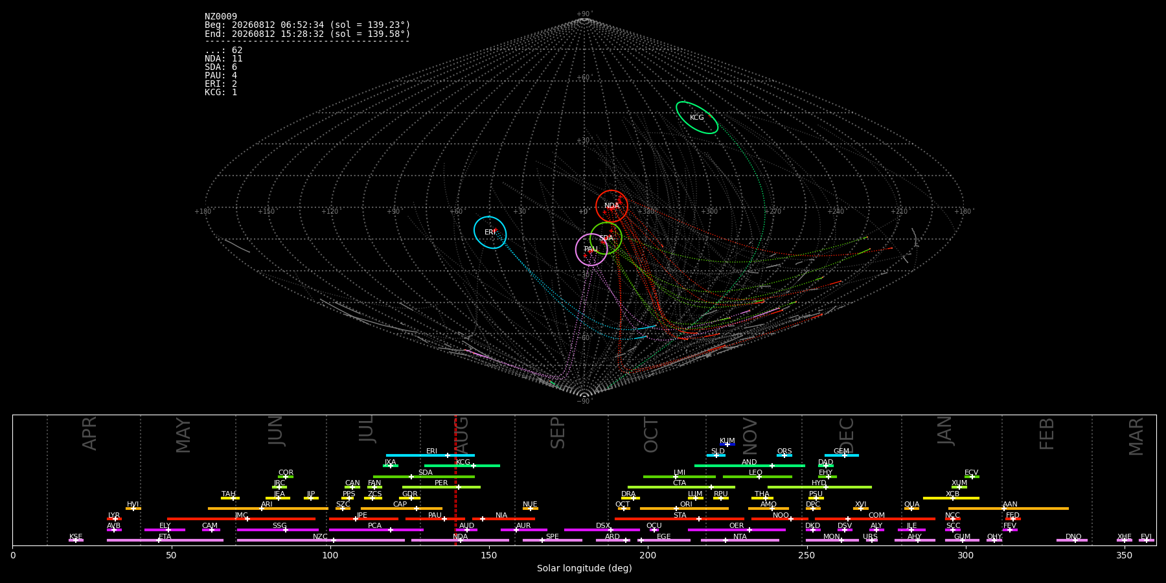Click the green SDA radiant circle
The width and height of the screenshot is (1166, 583).
click(x=606, y=238)
